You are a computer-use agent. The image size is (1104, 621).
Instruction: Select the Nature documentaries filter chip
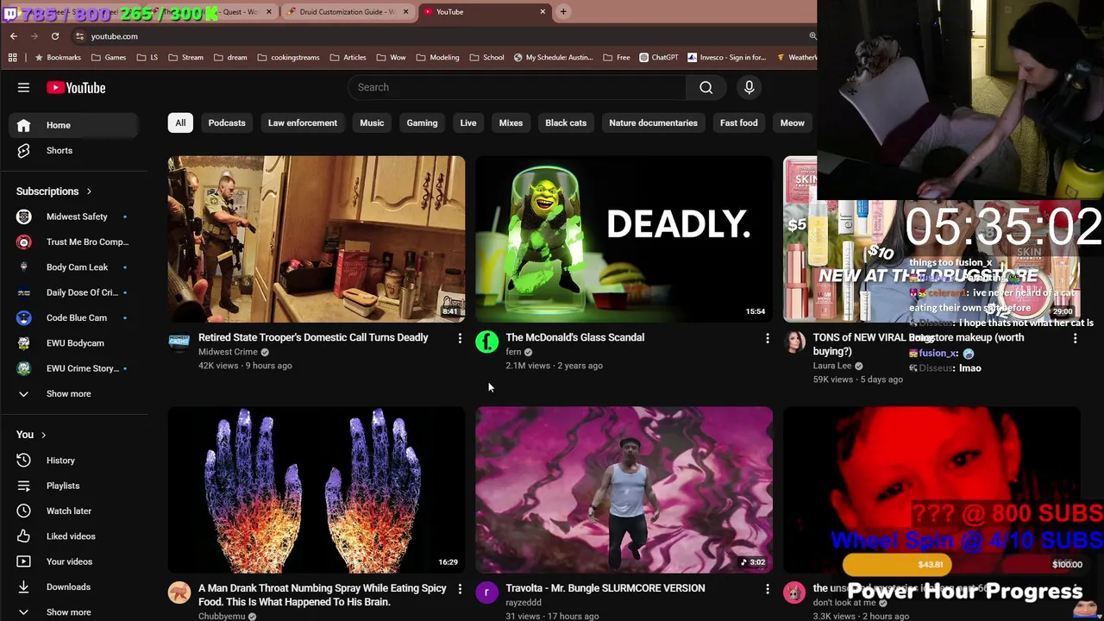[653, 122]
